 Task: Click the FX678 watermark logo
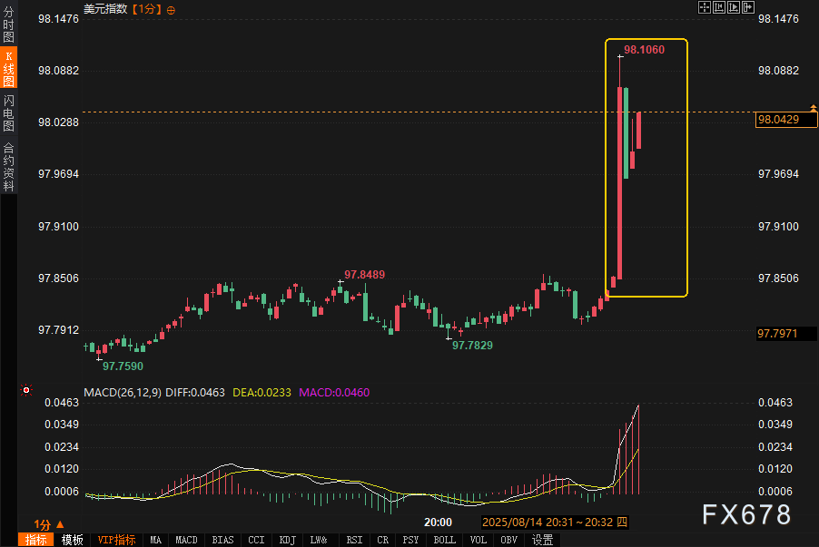tap(746, 515)
